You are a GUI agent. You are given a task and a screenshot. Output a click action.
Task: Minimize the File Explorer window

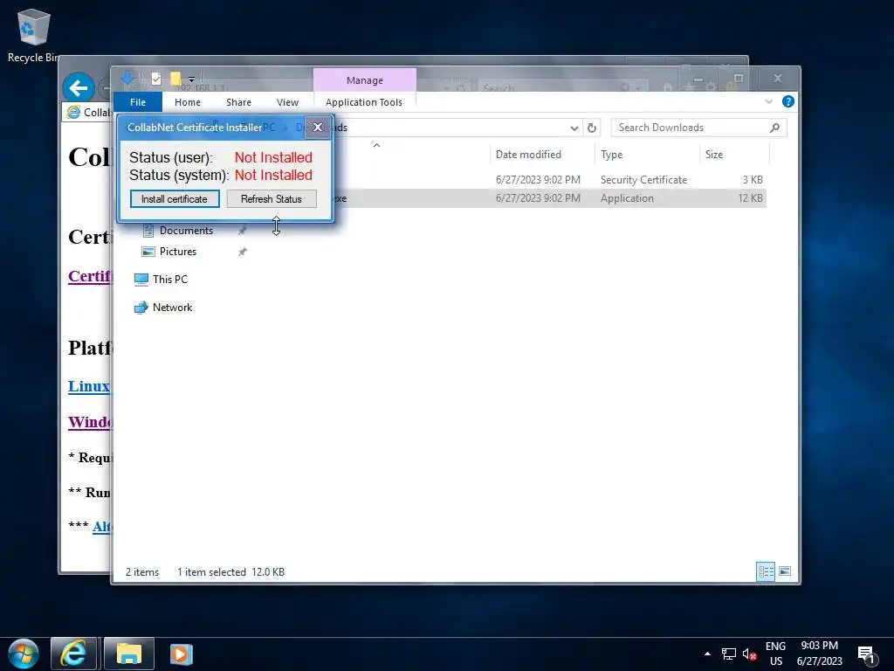pyautogui.click(x=698, y=80)
